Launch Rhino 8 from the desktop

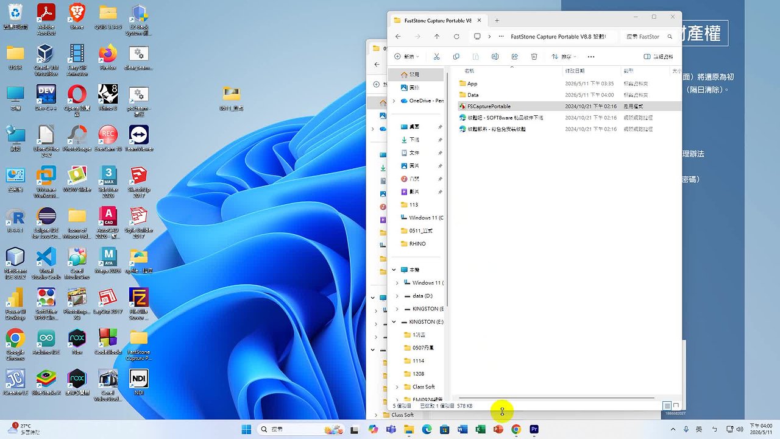point(108,98)
